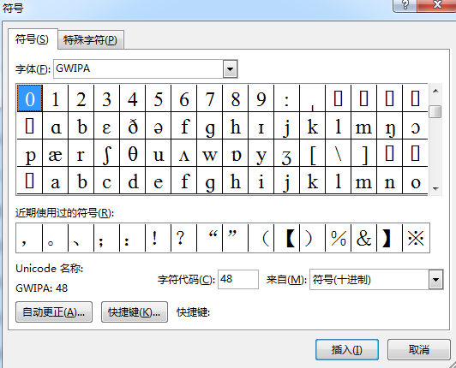Pick the recent % symbol
This screenshot has width=456, height=368.
(x=339, y=238)
